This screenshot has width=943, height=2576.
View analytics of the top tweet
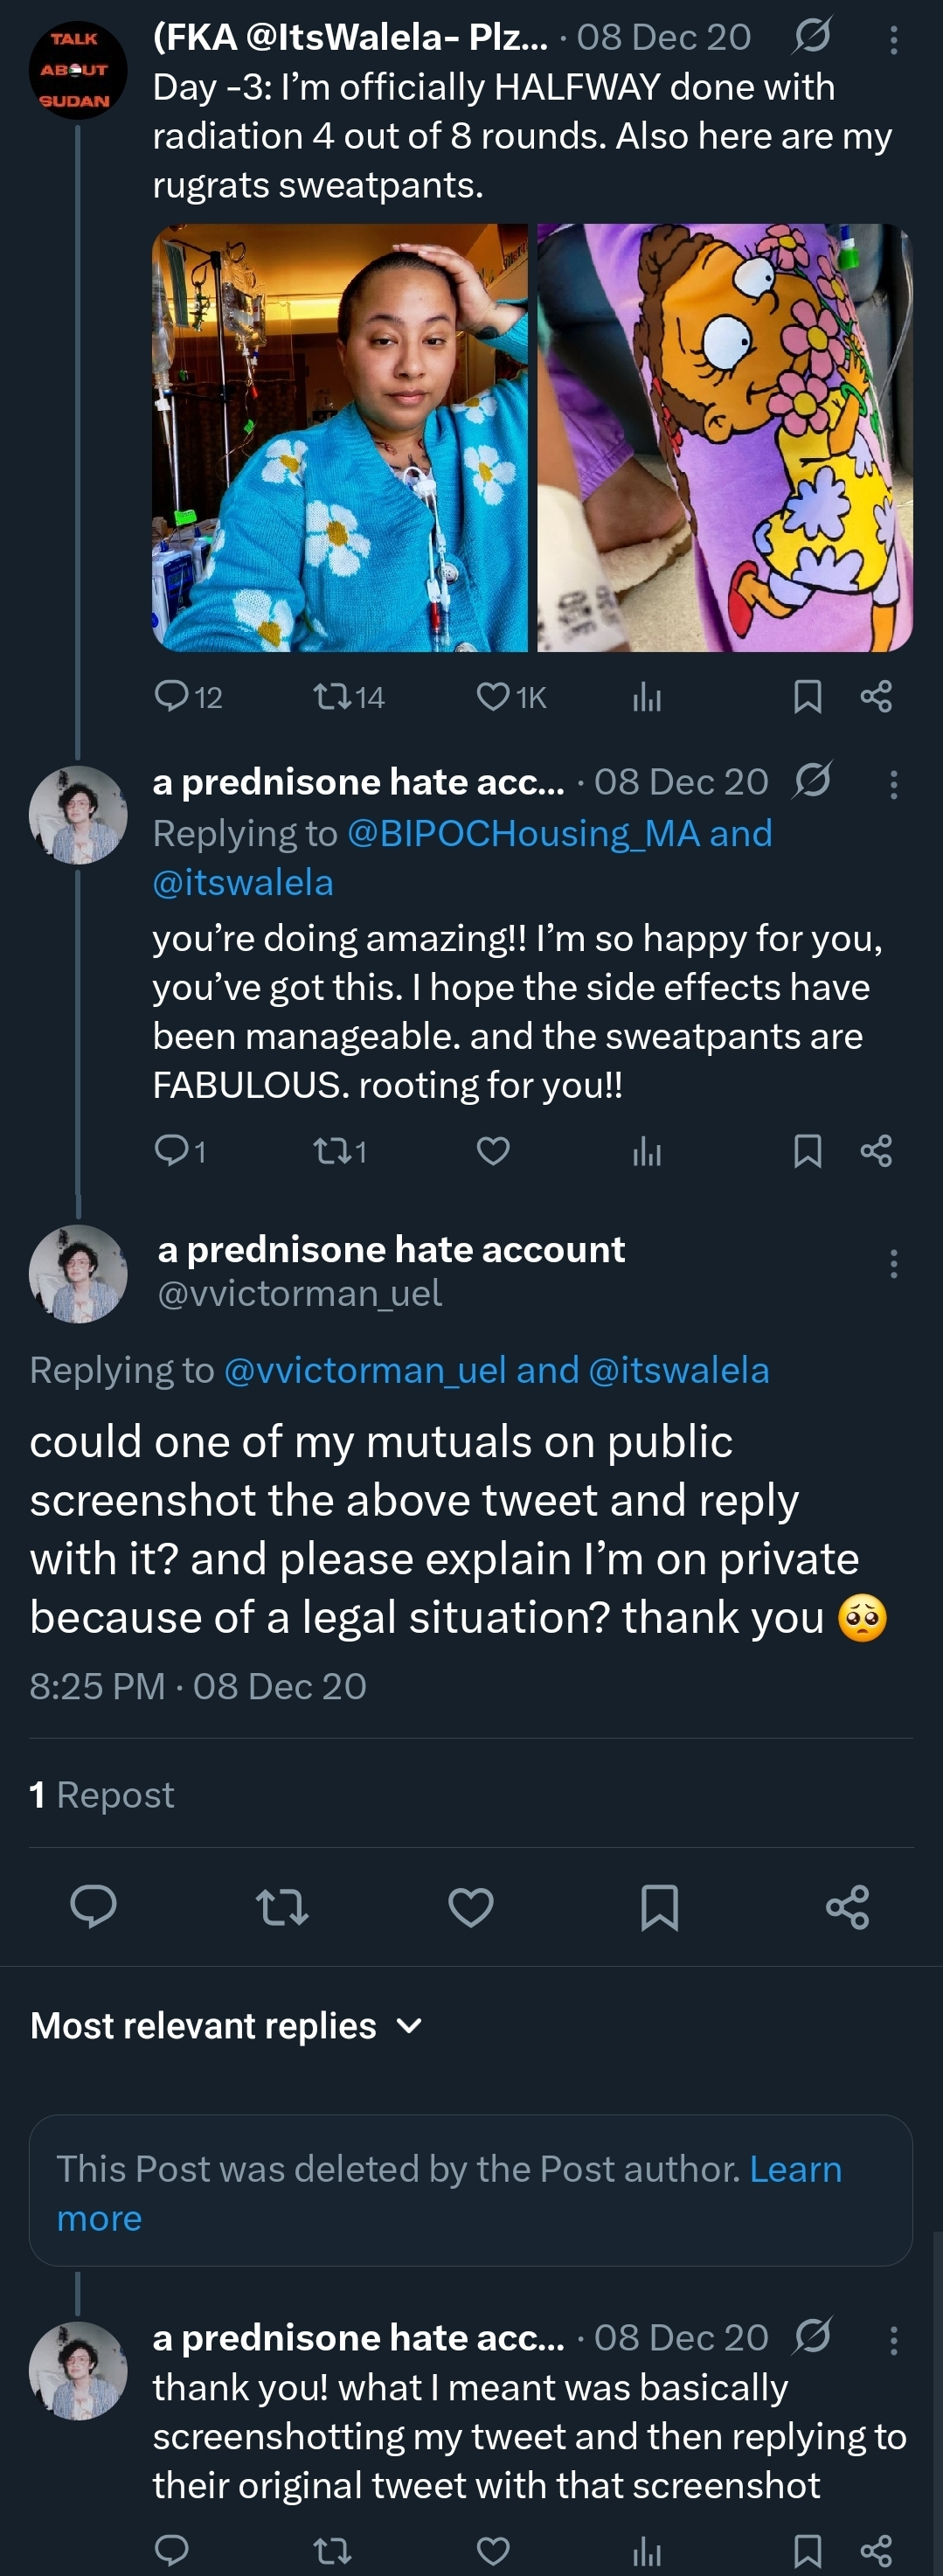pos(647,697)
